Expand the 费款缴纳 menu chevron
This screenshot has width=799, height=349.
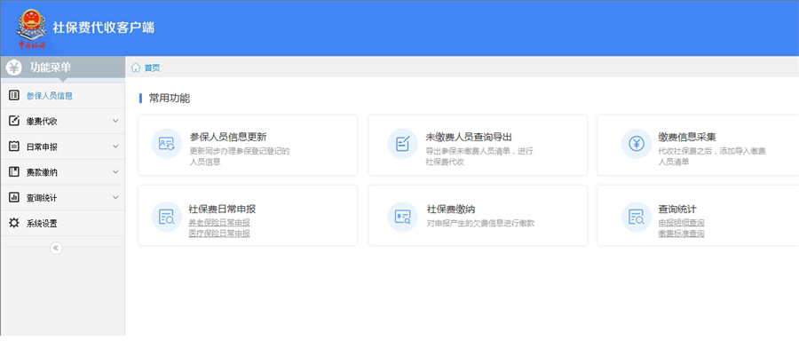tap(115, 171)
